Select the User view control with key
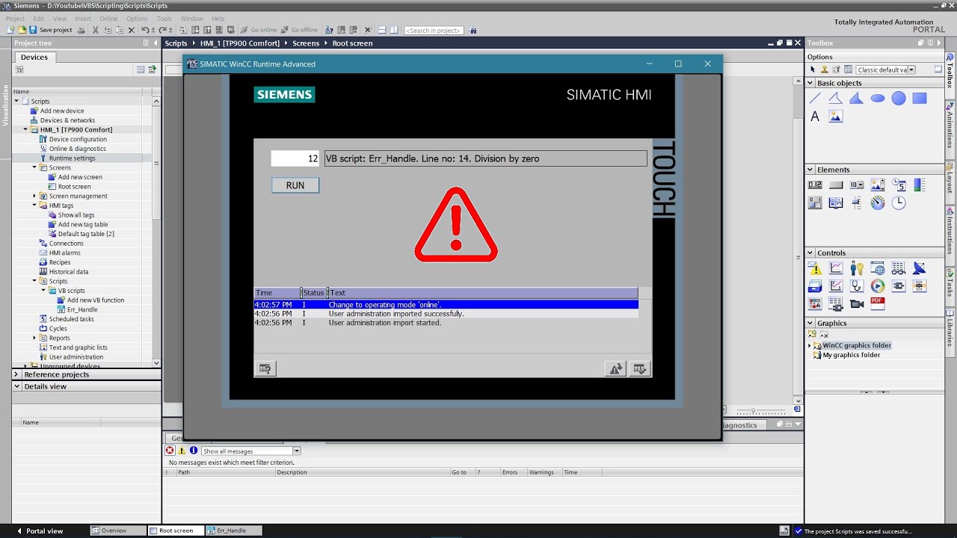This screenshot has width=957, height=538. point(857,268)
